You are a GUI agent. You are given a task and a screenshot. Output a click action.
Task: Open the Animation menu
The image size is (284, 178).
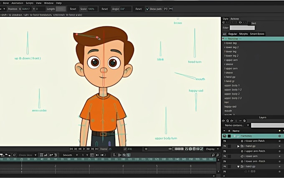point(17,3)
